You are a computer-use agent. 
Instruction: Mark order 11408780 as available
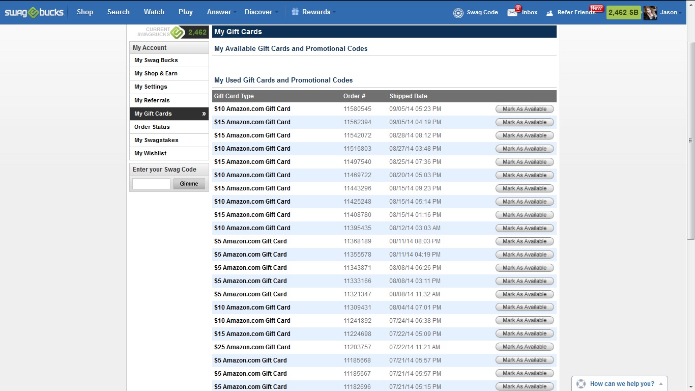pos(525,215)
